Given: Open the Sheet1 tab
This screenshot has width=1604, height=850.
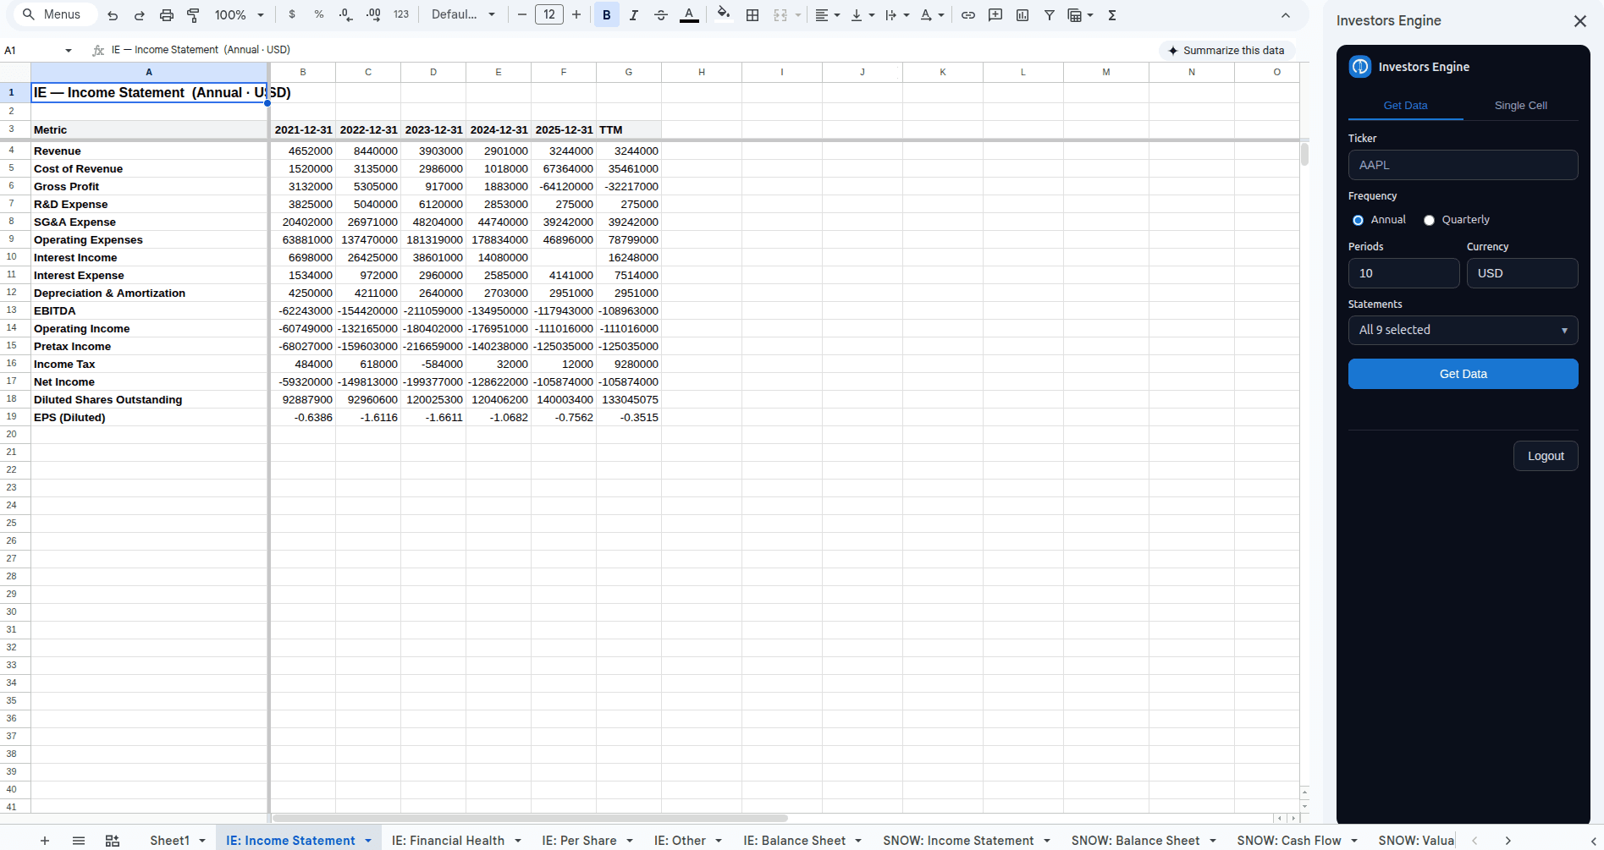Looking at the screenshot, I should (x=169, y=840).
